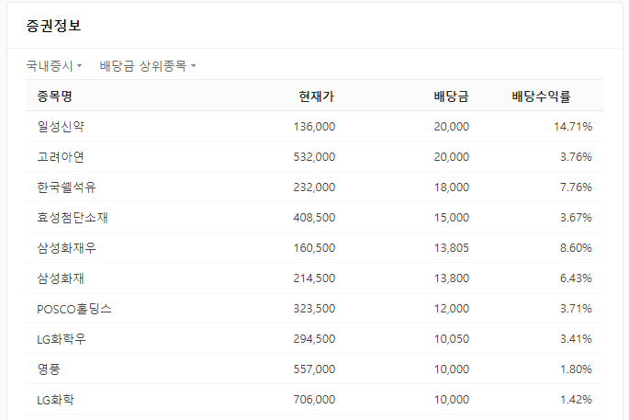Screen dimensions: 629x420
Task: Click POSCO홀딩스 dividend yield 3.71%
Action: coord(576,309)
